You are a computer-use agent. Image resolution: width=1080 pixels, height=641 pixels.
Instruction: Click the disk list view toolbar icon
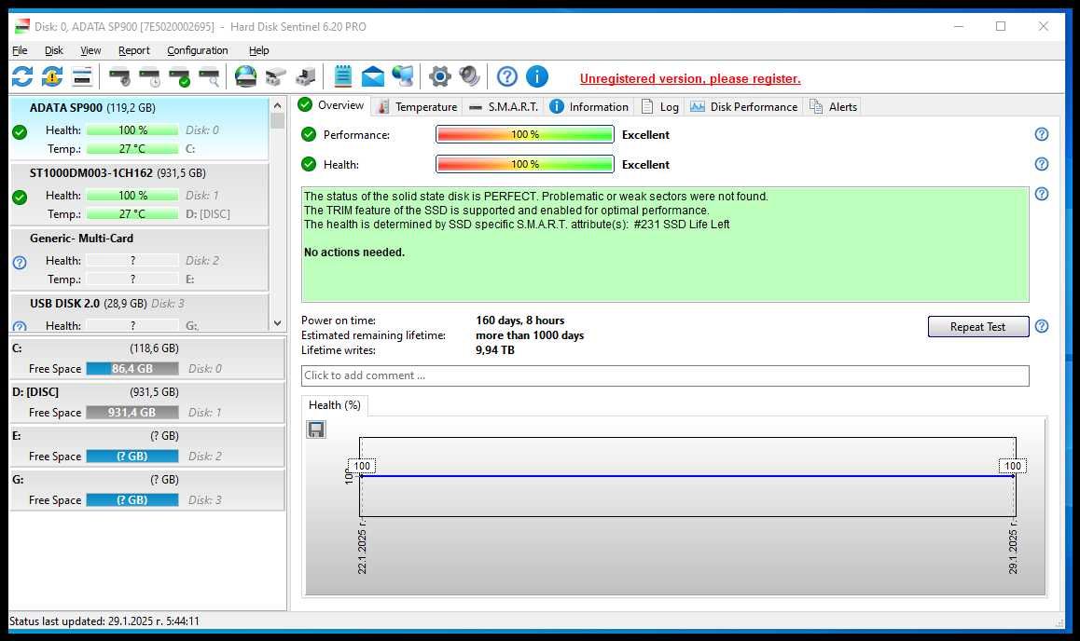[x=82, y=76]
